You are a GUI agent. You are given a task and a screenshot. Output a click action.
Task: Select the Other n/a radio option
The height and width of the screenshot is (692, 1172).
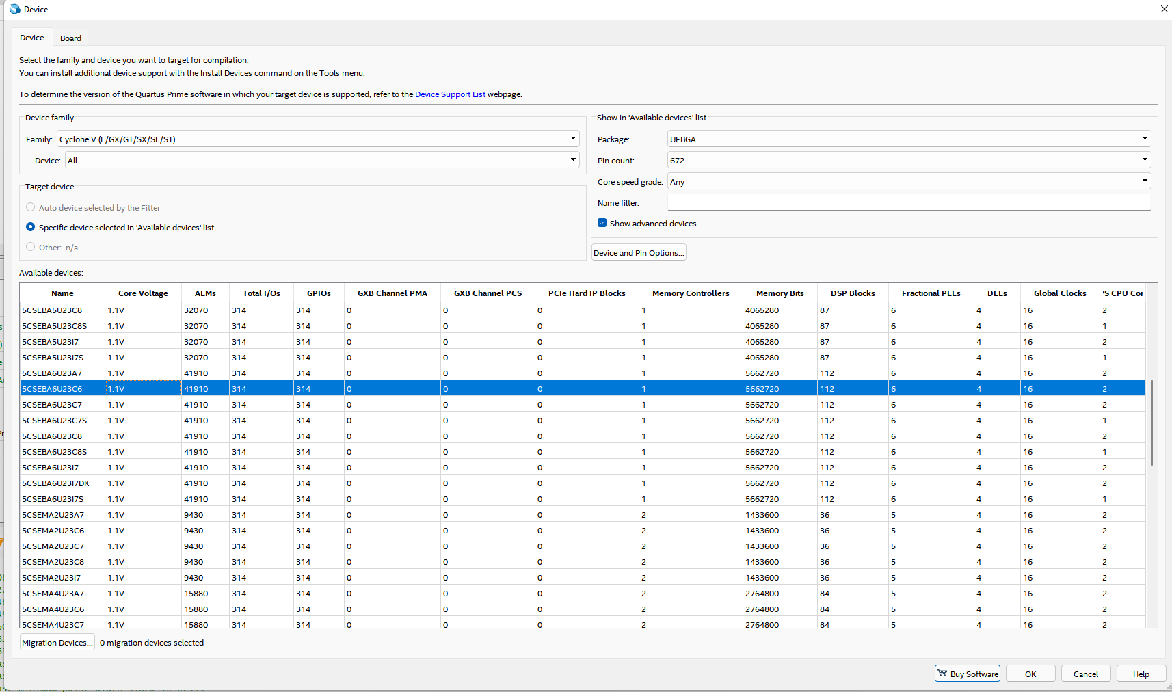coord(30,247)
